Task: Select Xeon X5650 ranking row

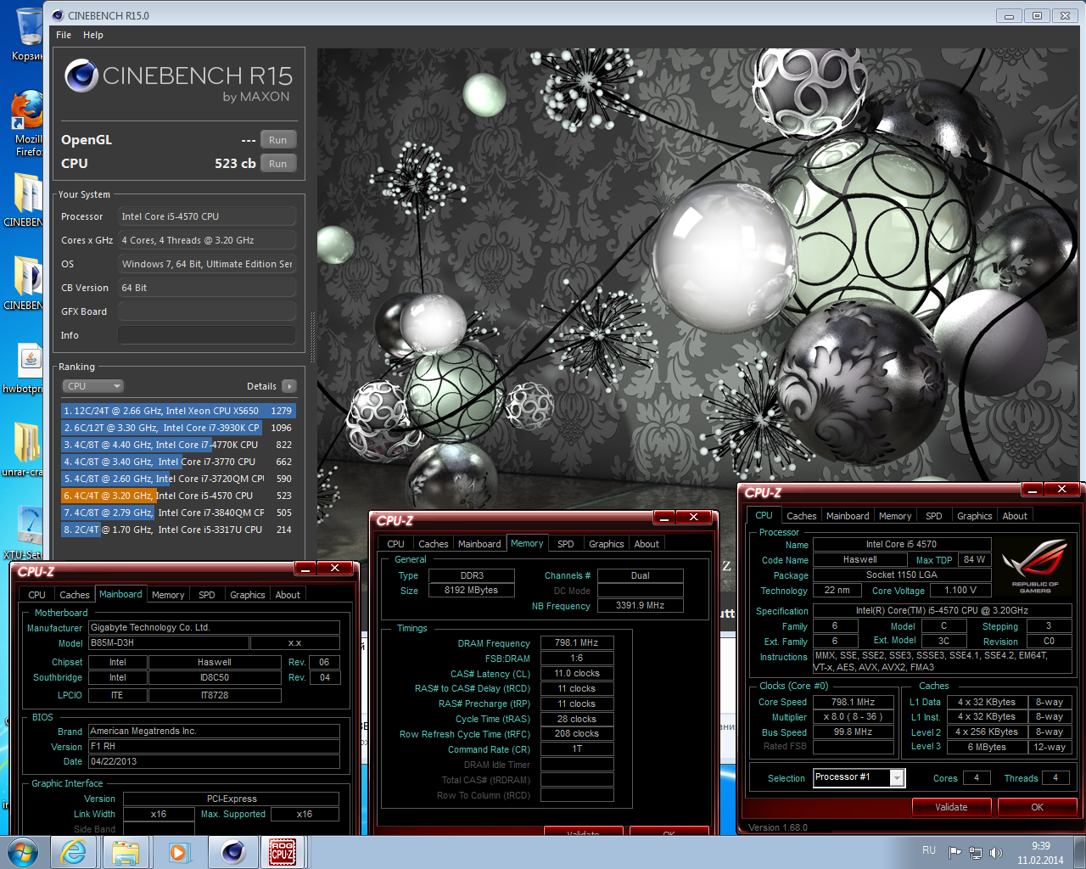Action: tap(178, 411)
